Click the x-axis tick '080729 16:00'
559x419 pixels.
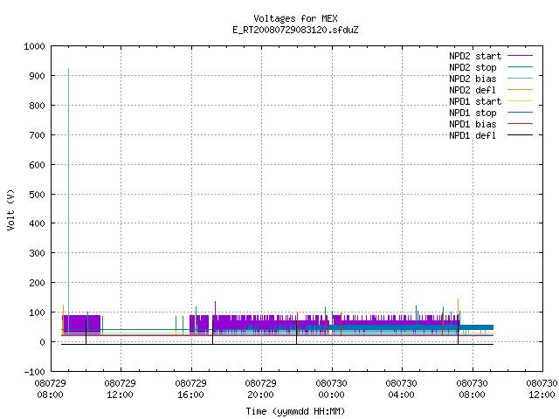click(x=190, y=389)
